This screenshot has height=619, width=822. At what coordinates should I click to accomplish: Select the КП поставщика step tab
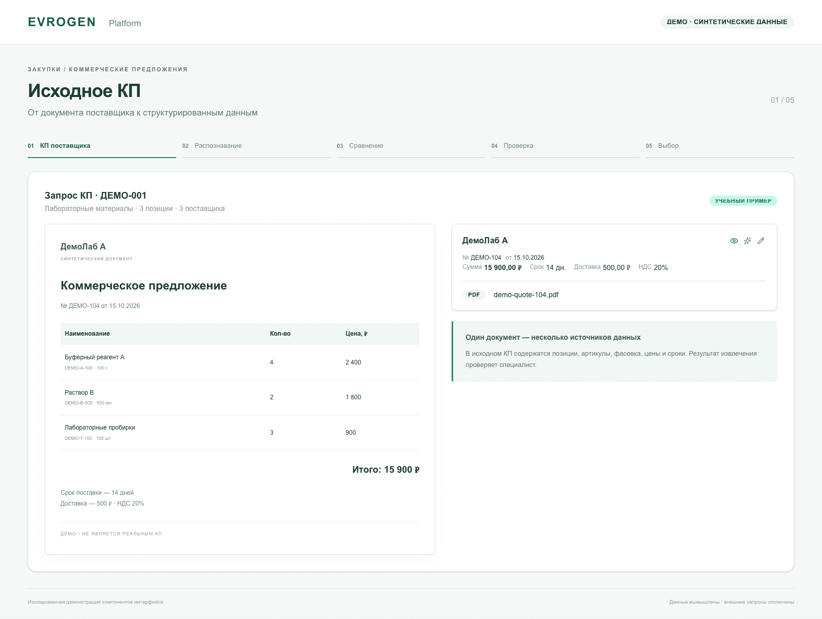pyautogui.click(x=102, y=146)
